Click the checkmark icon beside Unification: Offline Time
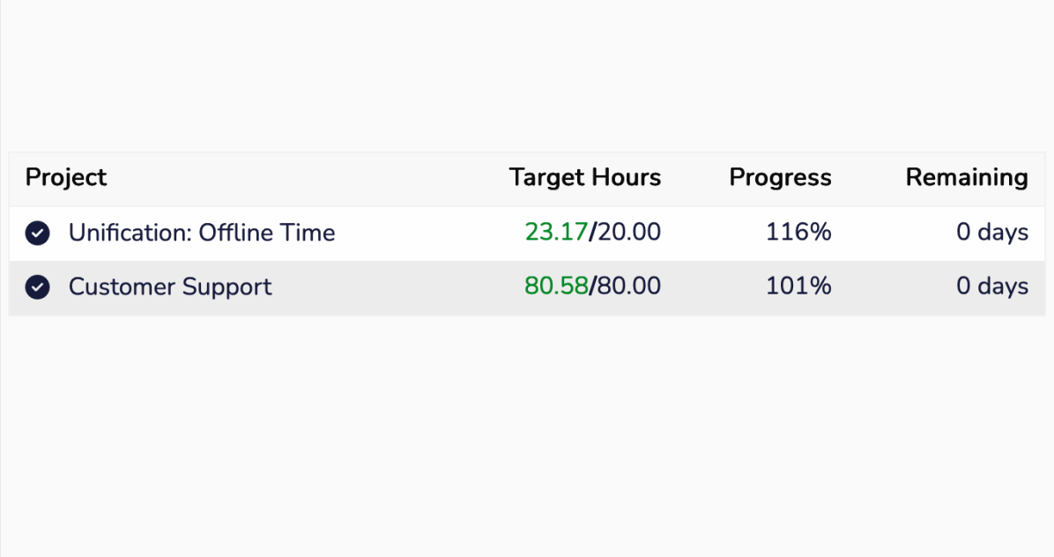This screenshot has width=1054, height=557. pos(37,233)
